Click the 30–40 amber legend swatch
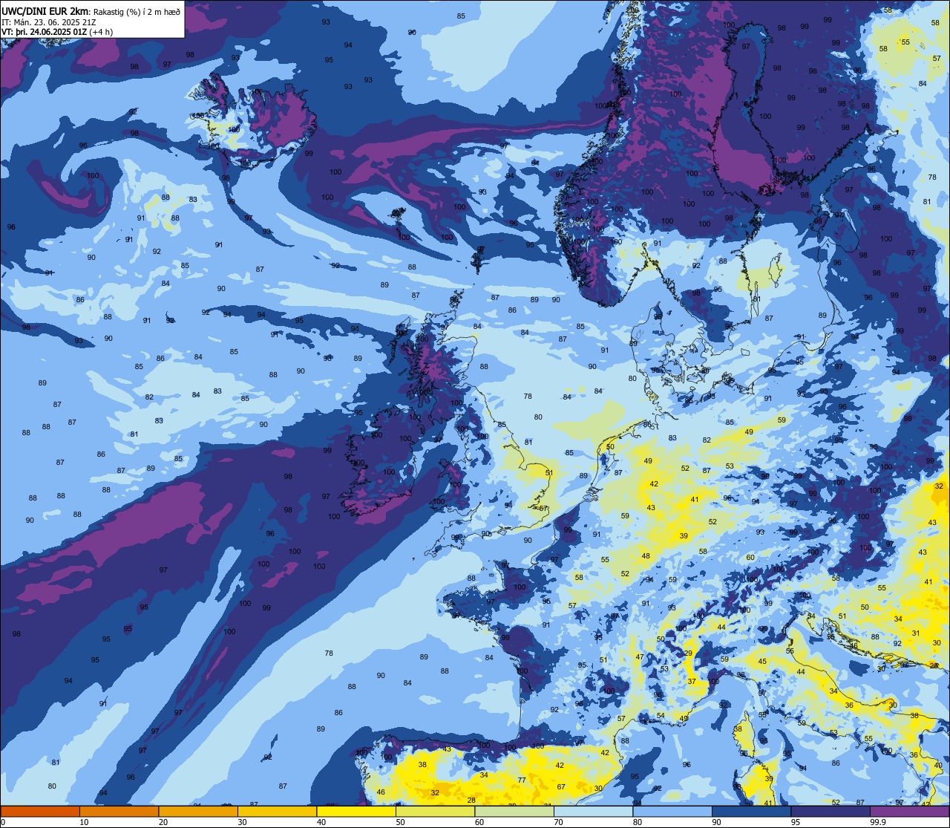The height and width of the screenshot is (828, 950). pos(277,811)
